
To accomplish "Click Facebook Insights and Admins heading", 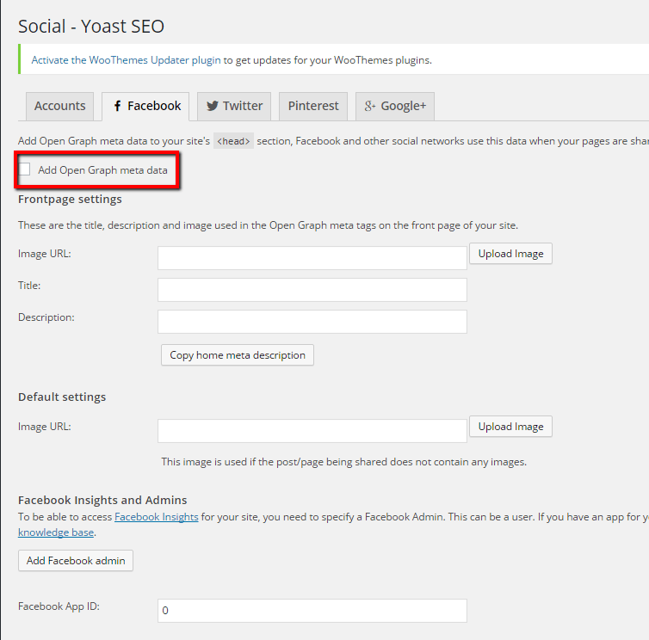I will (x=102, y=500).
